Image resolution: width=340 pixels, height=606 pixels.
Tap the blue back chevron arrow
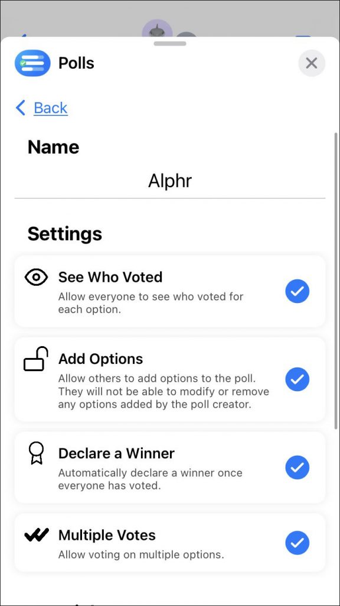pos(19,108)
